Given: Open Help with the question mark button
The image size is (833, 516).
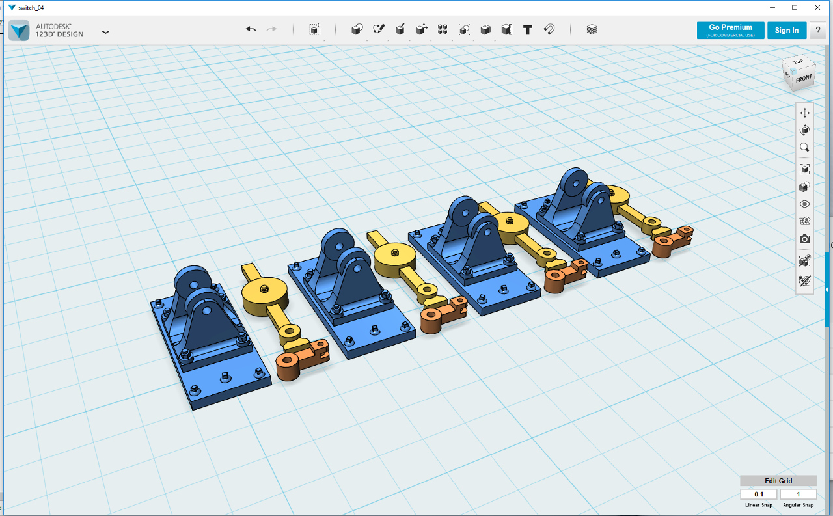Looking at the screenshot, I should point(818,31).
